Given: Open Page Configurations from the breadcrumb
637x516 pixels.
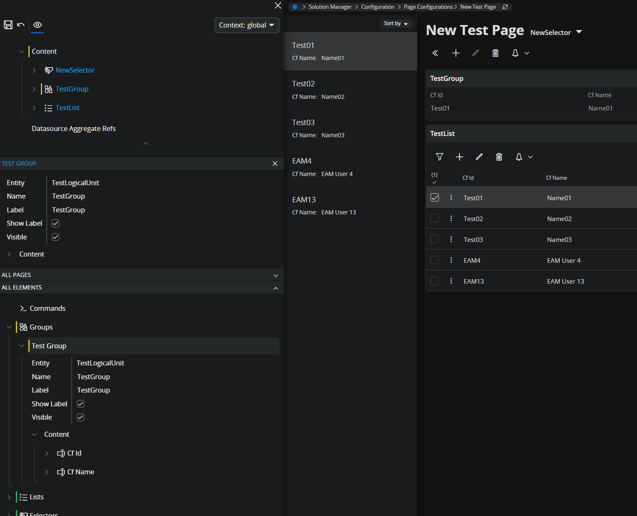Looking at the screenshot, I should pyautogui.click(x=428, y=7).
